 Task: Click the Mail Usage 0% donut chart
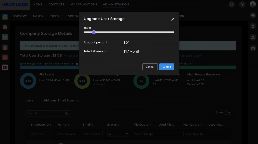[141, 81]
